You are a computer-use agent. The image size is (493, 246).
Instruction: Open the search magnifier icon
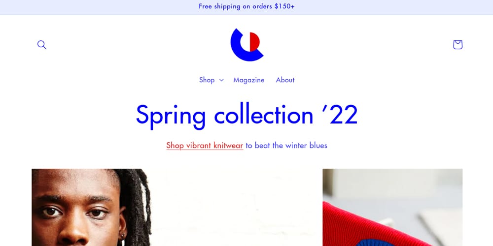click(42, 45)
